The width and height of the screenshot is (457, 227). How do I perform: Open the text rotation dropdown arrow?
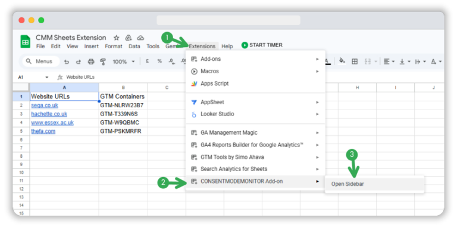440,61
